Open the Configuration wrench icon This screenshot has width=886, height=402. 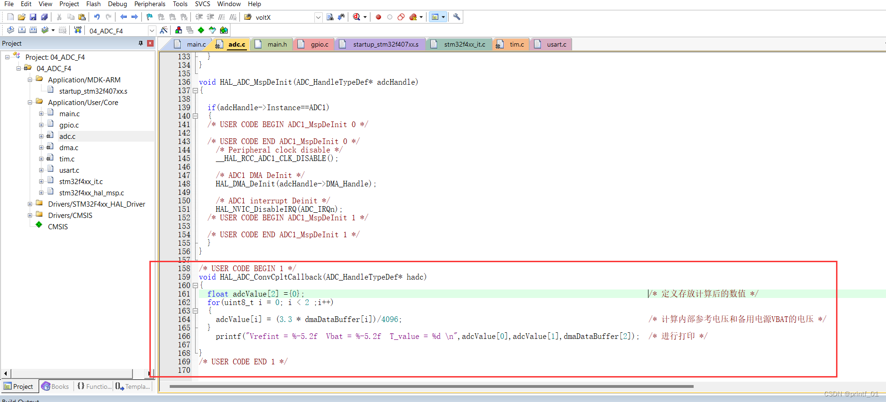pyautogui.click(x=456, y=17)
